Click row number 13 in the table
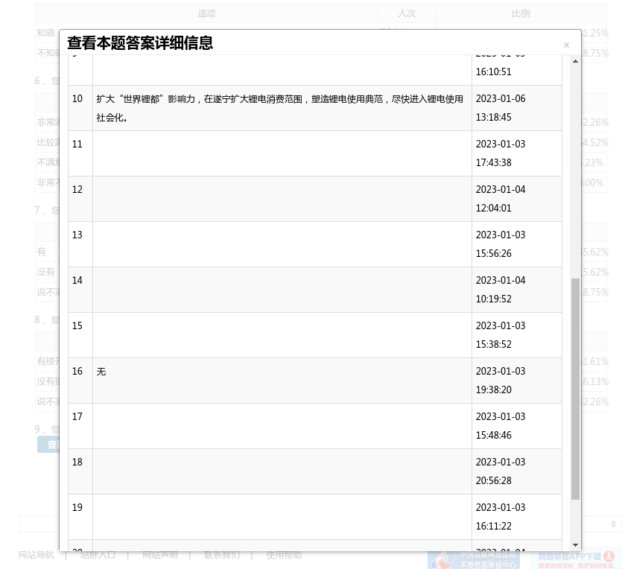Image resolution: width=628 pixels, height=569 pixels. [77, 235]
